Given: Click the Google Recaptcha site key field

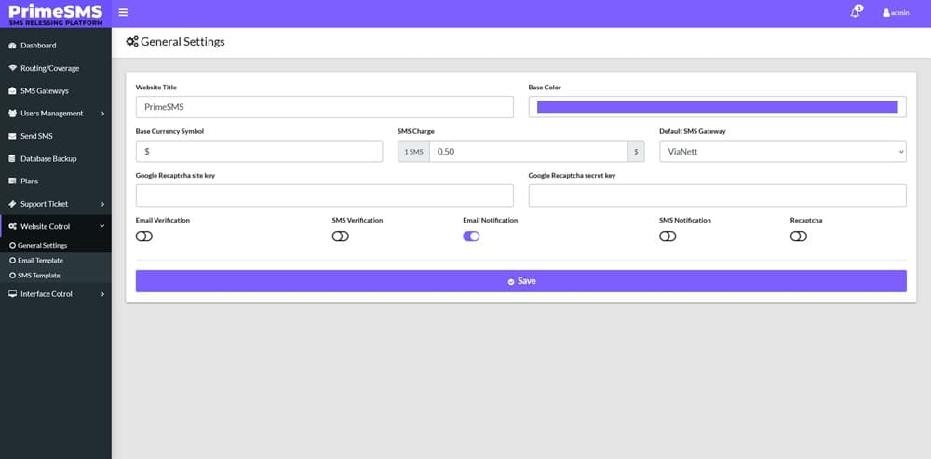Looking at the screenshot, I should [x=324, y=196].
